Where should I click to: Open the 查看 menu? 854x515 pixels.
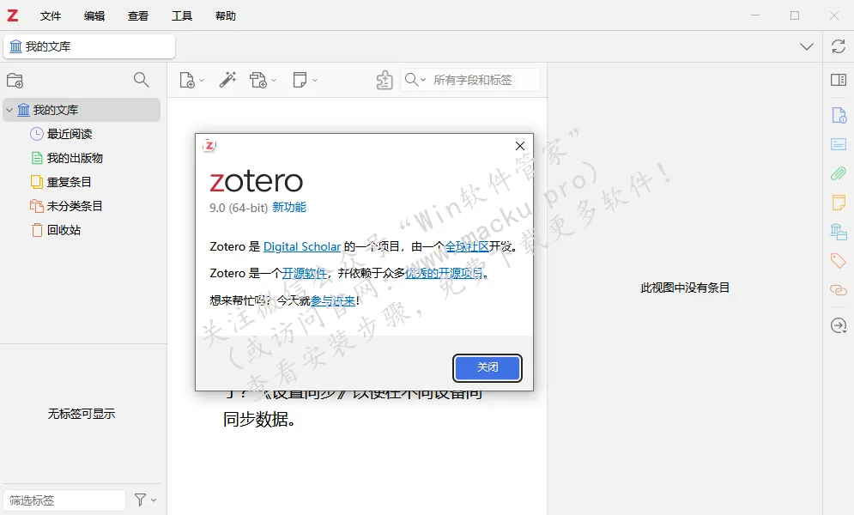click(138, 15)
